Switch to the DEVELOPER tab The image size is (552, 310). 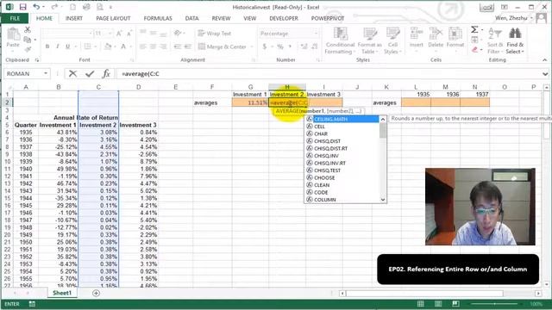284,18
